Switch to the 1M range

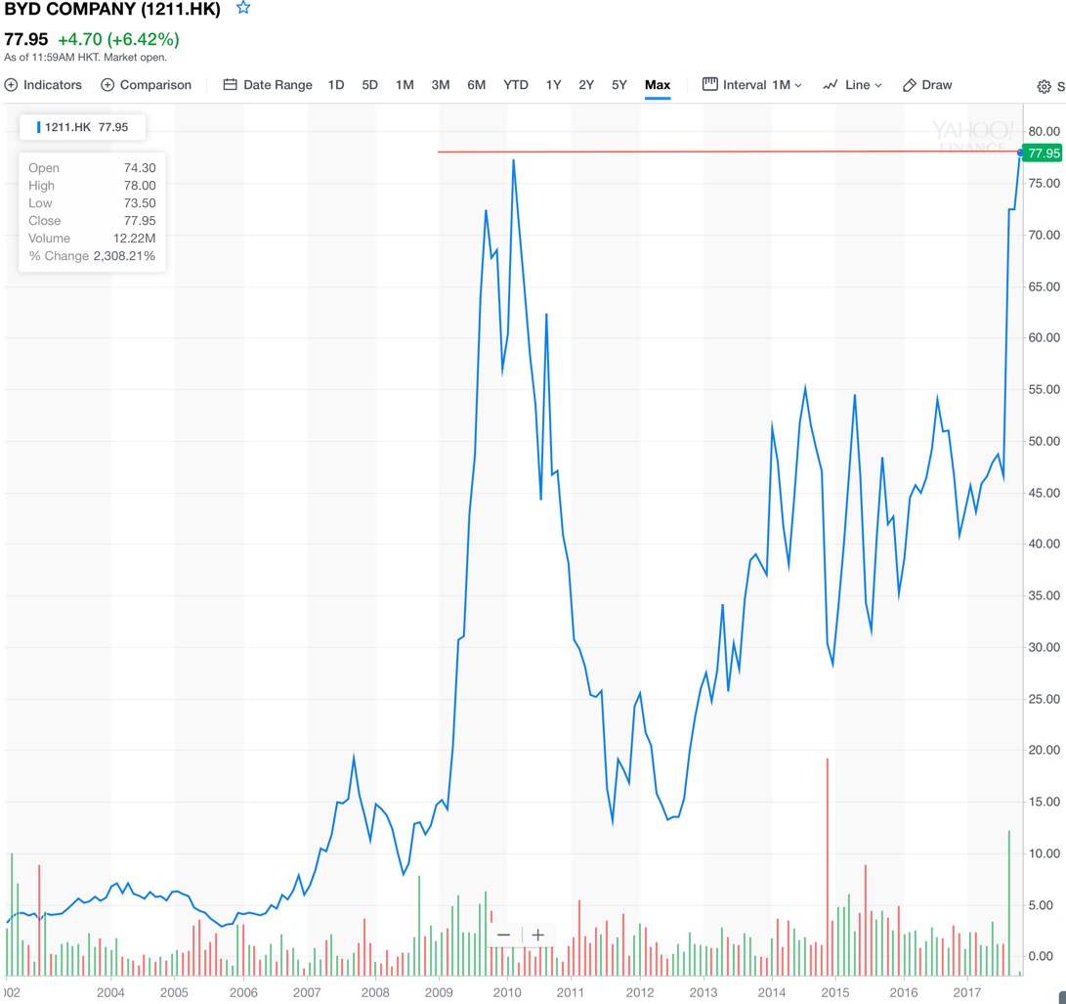coord(405,85)
